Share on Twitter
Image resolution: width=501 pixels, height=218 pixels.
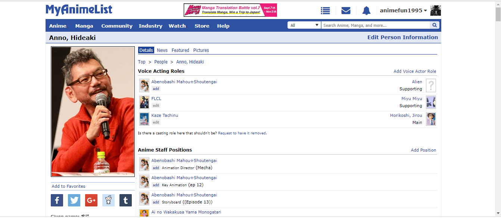(74, 200)
